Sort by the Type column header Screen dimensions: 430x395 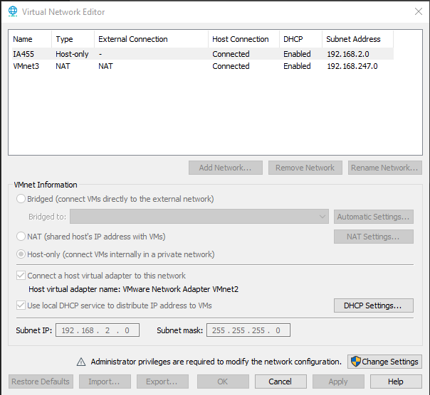73,39
